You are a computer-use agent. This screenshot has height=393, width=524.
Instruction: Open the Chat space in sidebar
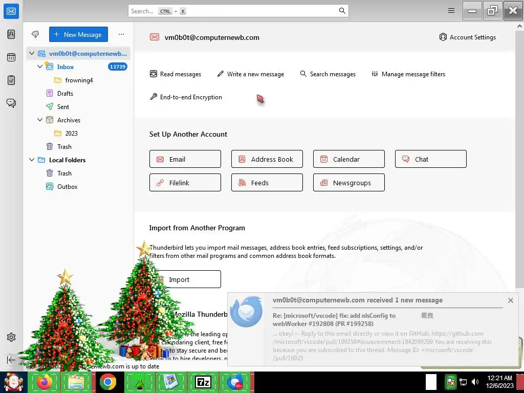(x=11, y=103)
